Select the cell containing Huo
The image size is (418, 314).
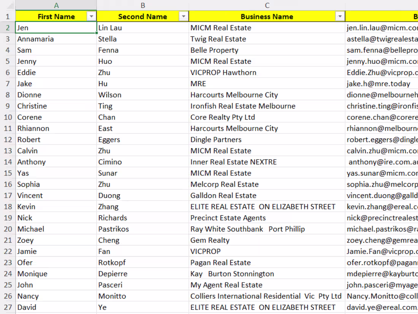[x=142, y=61]
